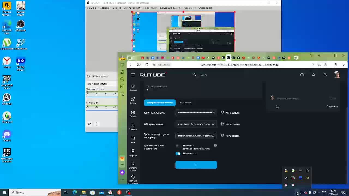Enable Включить автоматический запуск toggle
The image size is (349, 196).
[x=177, y=146]
